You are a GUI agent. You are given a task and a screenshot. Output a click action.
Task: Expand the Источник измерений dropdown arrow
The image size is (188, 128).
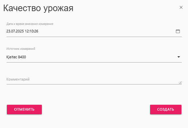[179, 57]
